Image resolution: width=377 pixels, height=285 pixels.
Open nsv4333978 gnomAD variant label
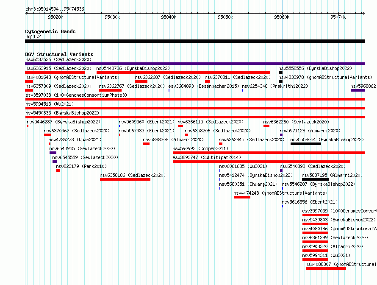point(325,77)
